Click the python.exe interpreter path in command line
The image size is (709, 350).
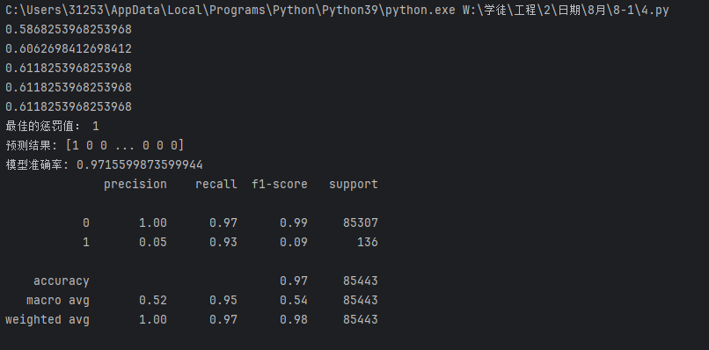click(230, 10)
